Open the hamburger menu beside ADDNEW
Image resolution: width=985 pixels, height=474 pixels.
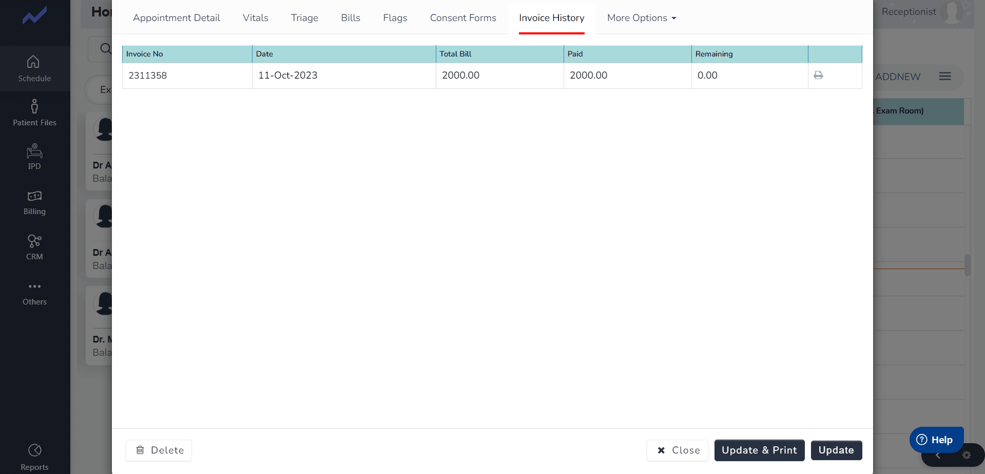point(945,77)
